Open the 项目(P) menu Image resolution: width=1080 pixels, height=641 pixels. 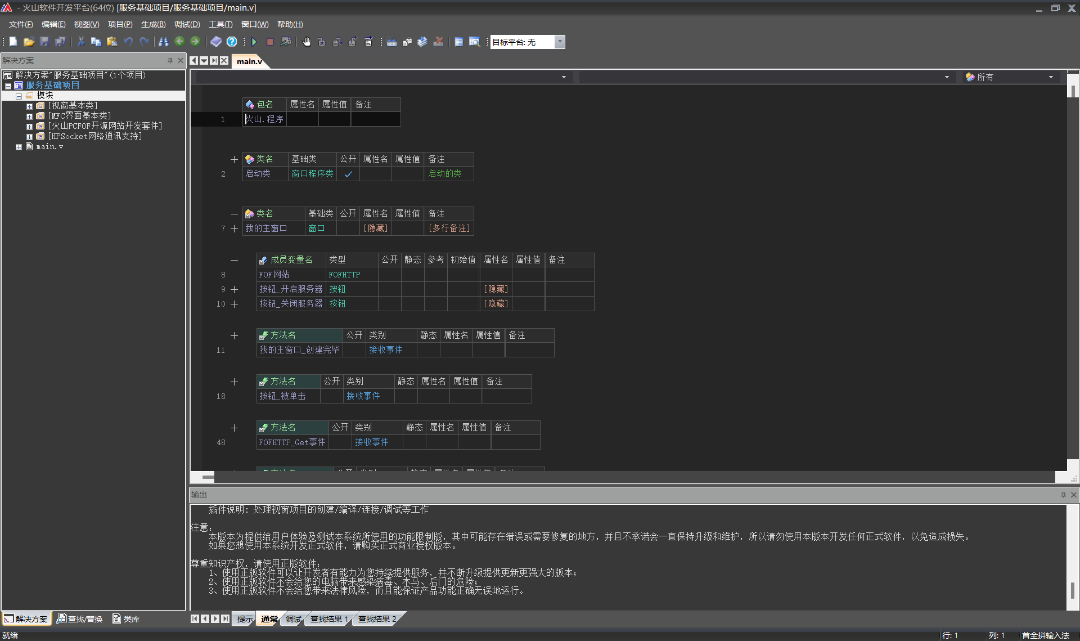pyautogui.click(x=120, y=24)
